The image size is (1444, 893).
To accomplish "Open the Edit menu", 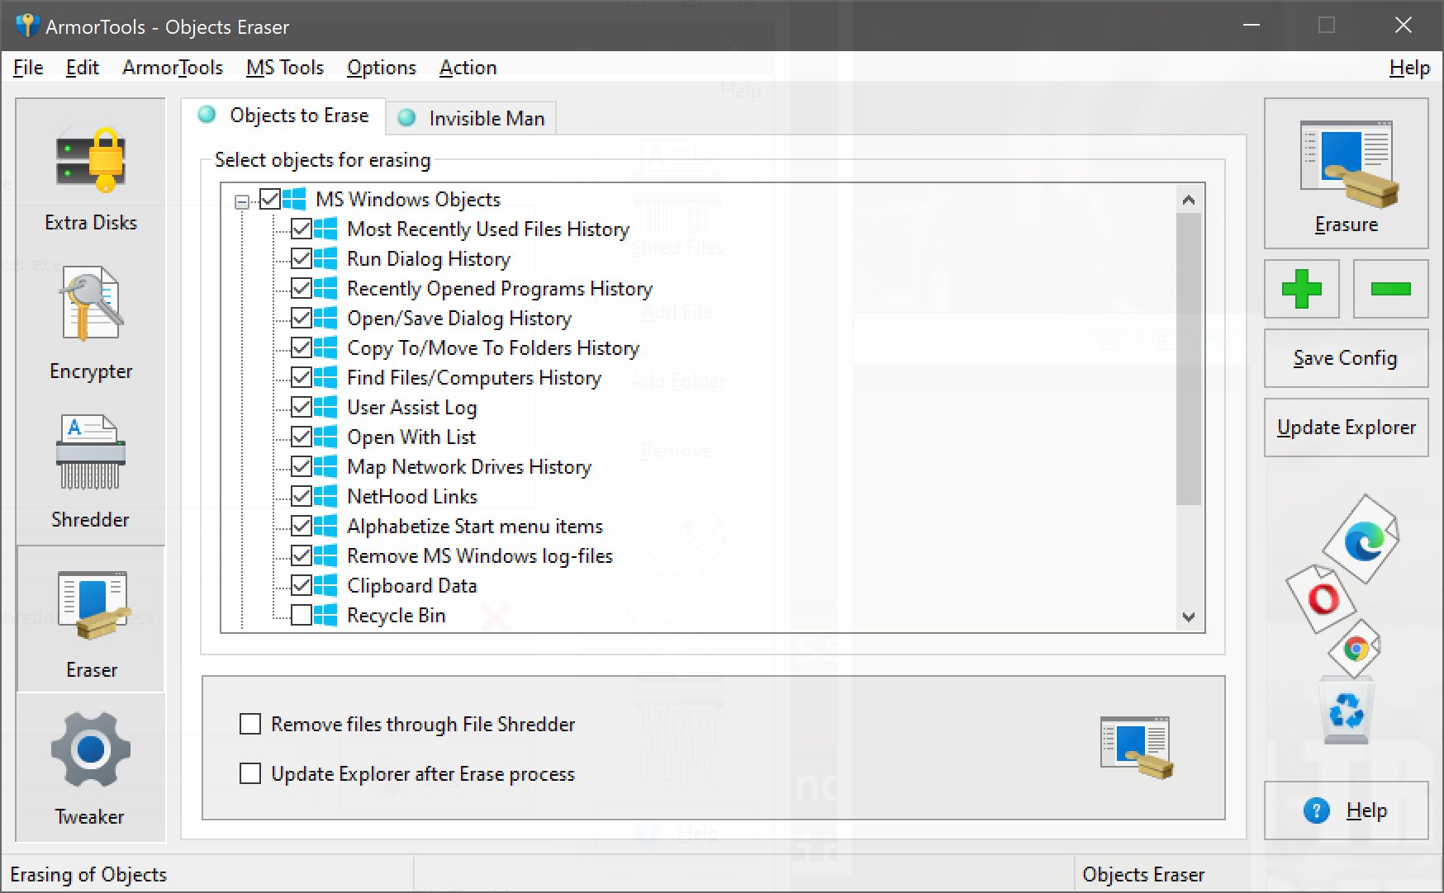I will (83, 68).
